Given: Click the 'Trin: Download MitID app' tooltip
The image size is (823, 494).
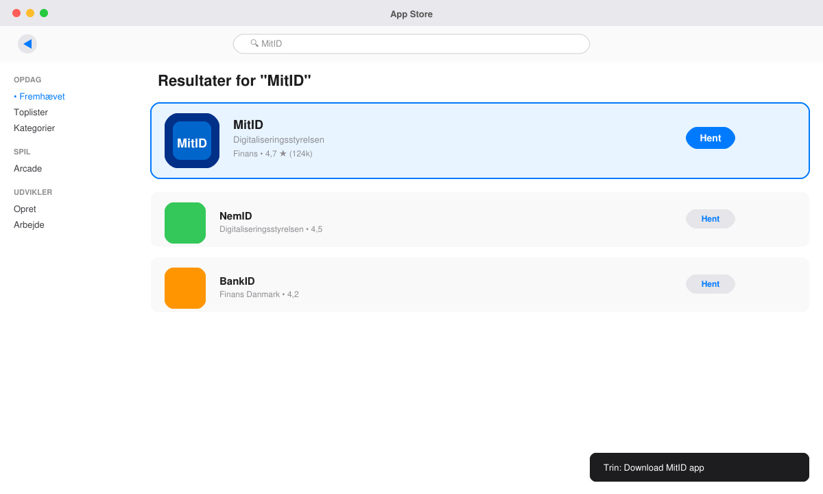Looking at the screenshot, I should pos(700,467).
